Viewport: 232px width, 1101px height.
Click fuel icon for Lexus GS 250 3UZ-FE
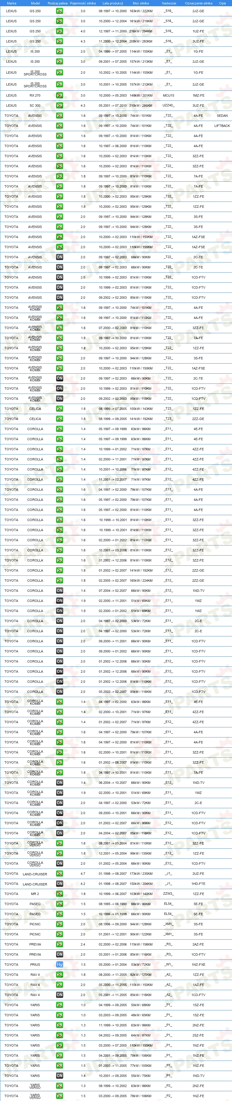59,41
